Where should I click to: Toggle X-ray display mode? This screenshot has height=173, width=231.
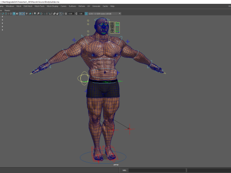click(x=54, y=13)
